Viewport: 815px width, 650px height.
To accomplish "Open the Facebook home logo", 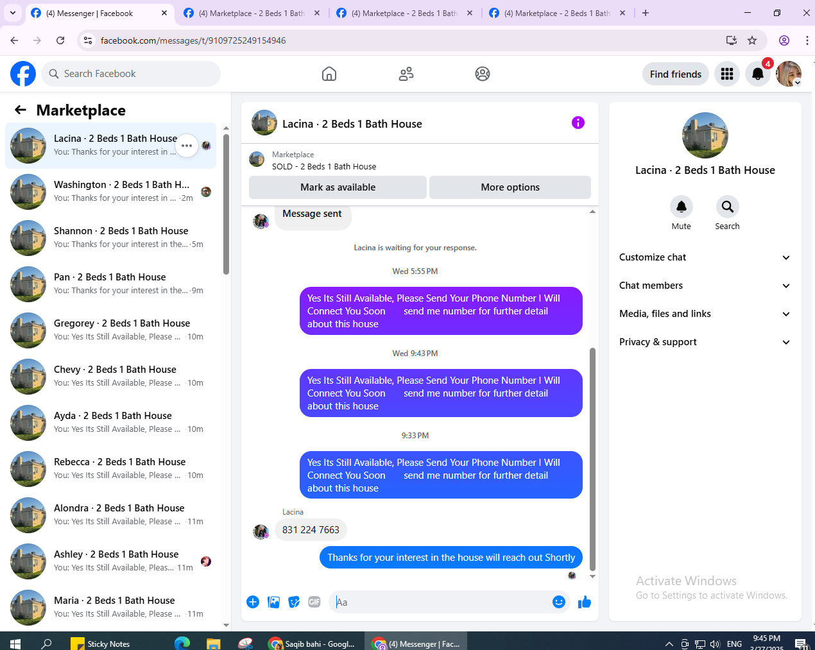I will point(23,74).
